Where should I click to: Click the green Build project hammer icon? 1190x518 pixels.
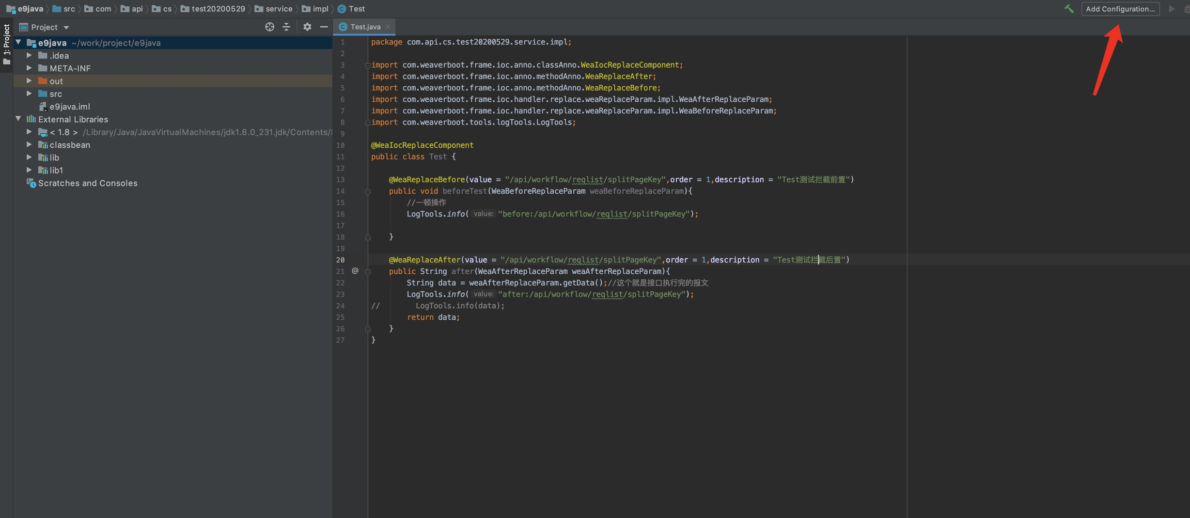(x=1069, y=9)
